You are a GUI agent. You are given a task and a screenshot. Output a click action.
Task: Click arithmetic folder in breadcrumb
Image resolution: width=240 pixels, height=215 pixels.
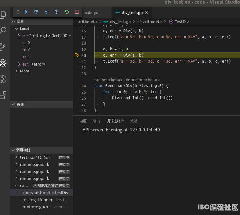click(x=88, y=22)
